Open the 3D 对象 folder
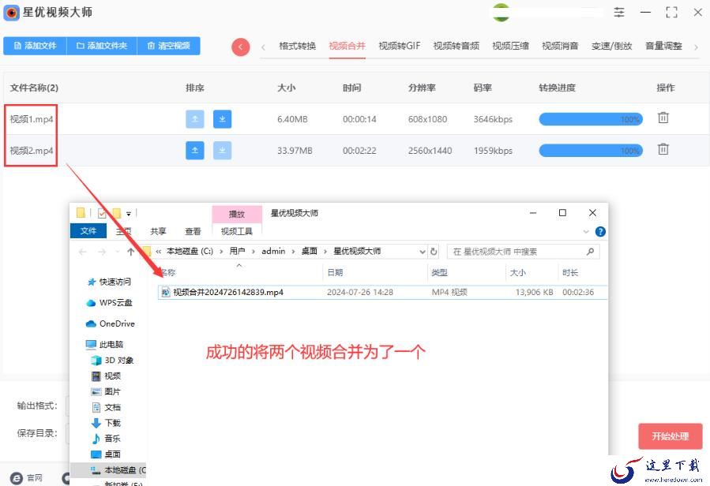This screenshot has height=486, width=710. [113, 361]
